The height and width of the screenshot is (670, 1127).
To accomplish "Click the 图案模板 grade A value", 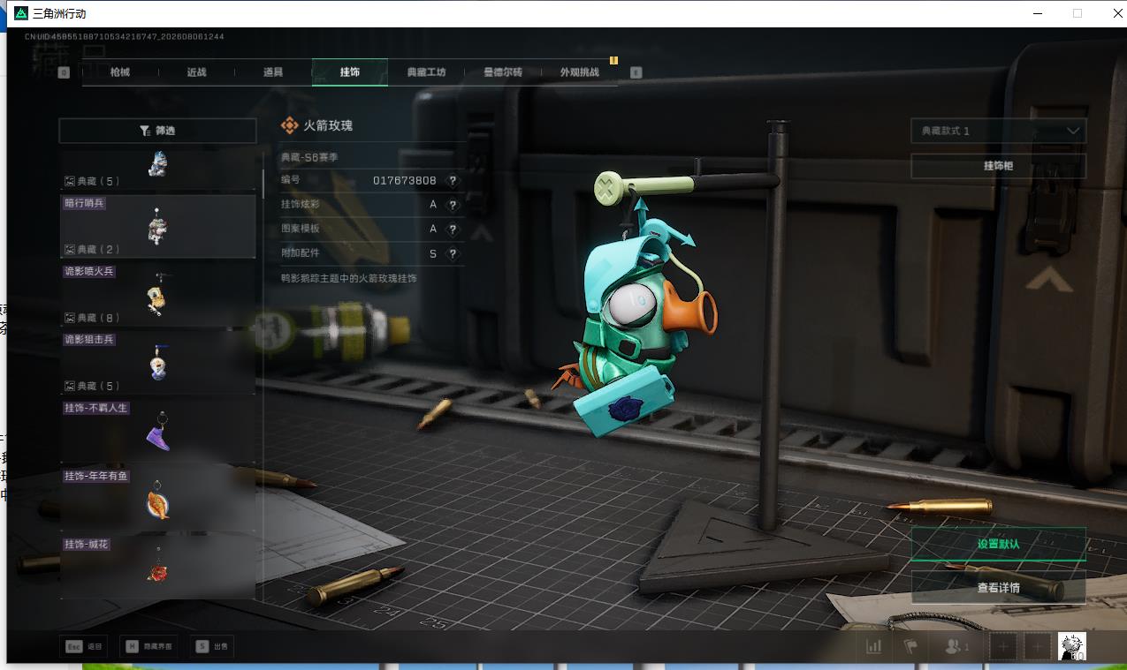I will tap(433, 230).
